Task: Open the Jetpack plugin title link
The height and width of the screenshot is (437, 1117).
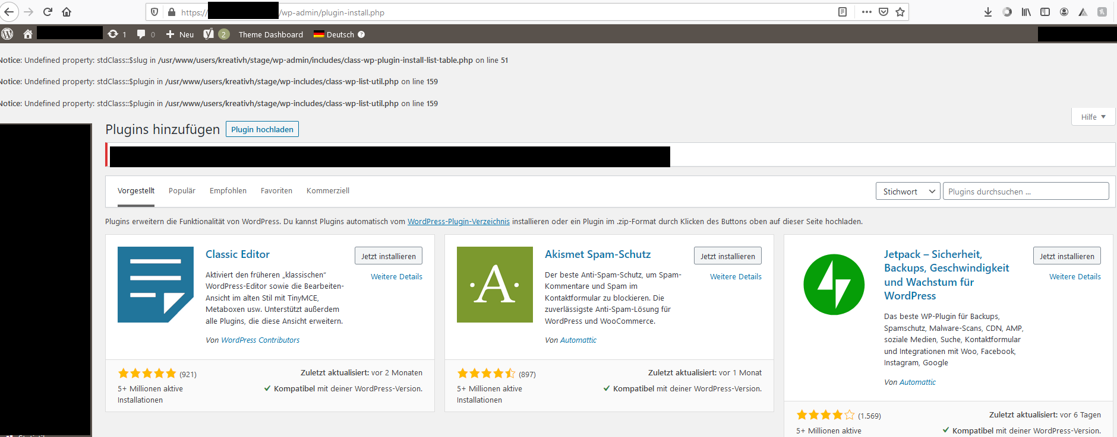Action: coord(946,275)
